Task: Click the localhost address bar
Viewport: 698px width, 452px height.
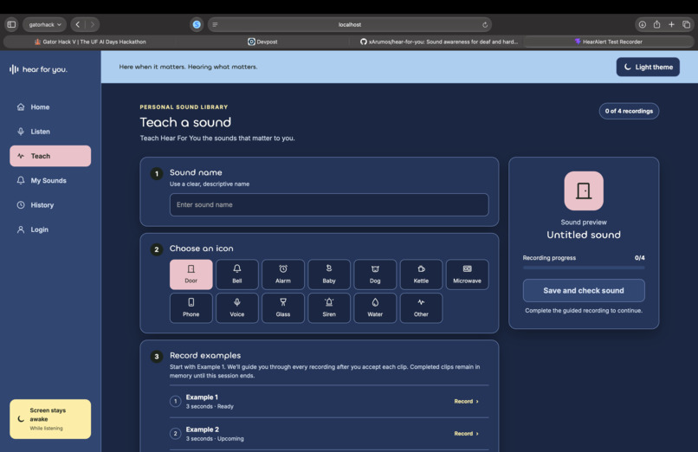Action: (350, 24)
